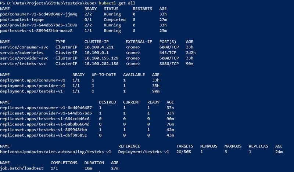Click the DESIRED column header
The height and width of the screenshot is (172, 294).
107,102
